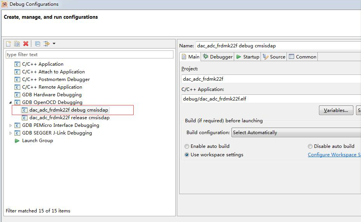Click the type filter text field
361x222 pixels.
pyautogui.click(x=89, y=55)
